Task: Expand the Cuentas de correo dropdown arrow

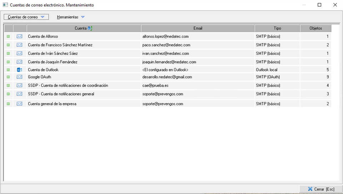Action: point(43,17)
